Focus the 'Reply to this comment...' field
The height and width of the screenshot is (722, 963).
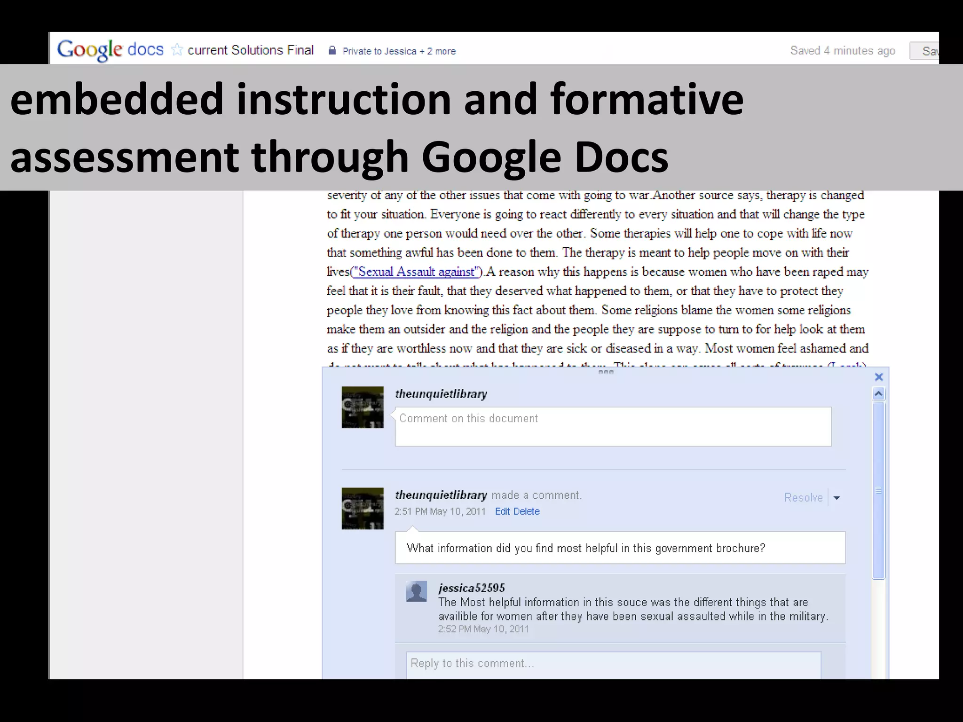click(614, 665)
